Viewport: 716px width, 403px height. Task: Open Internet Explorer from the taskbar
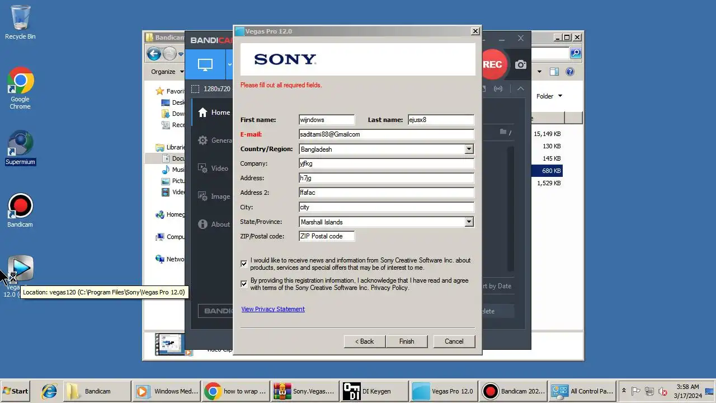pos(49,391)
